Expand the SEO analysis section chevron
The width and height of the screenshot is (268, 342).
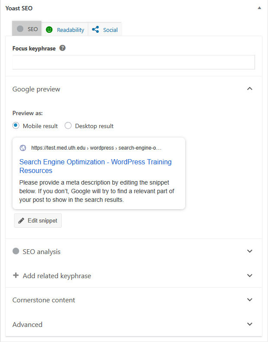pos(250,251)
